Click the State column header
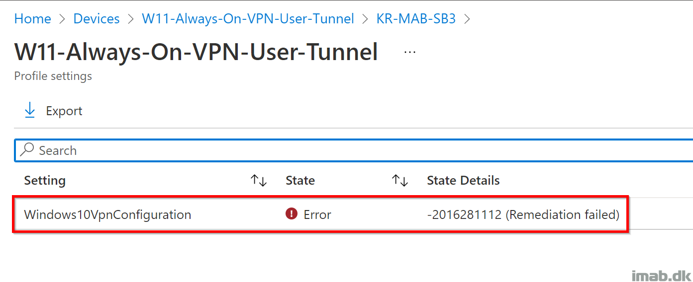693x282 pixels. 300,180
